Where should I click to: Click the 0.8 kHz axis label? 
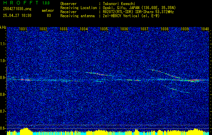3,94
